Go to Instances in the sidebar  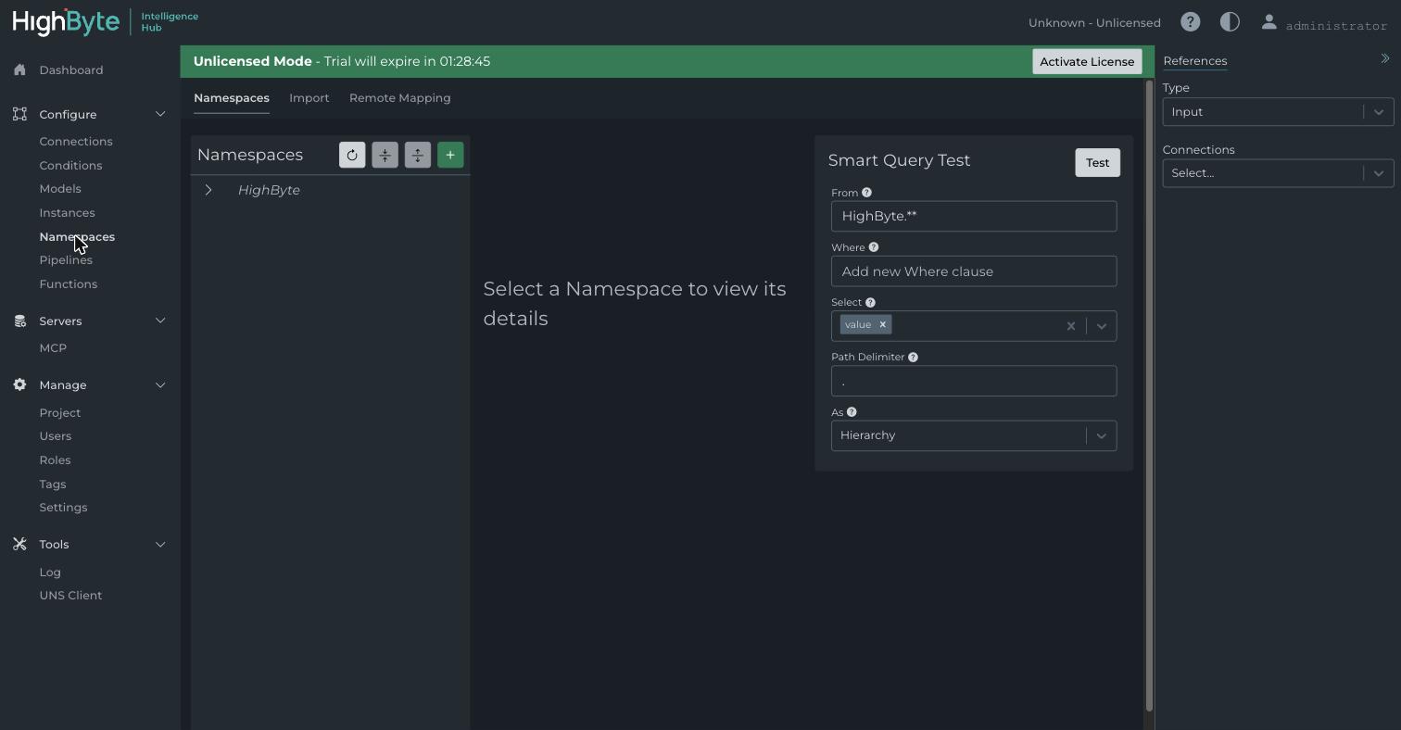click(x=67, y=213)
